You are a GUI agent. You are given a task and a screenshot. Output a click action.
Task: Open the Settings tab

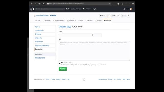(108, 21)
